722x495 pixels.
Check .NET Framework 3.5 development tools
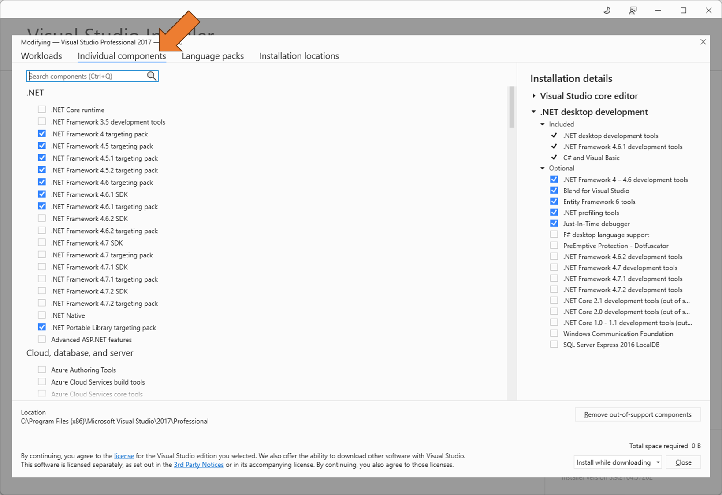[42, 121]
